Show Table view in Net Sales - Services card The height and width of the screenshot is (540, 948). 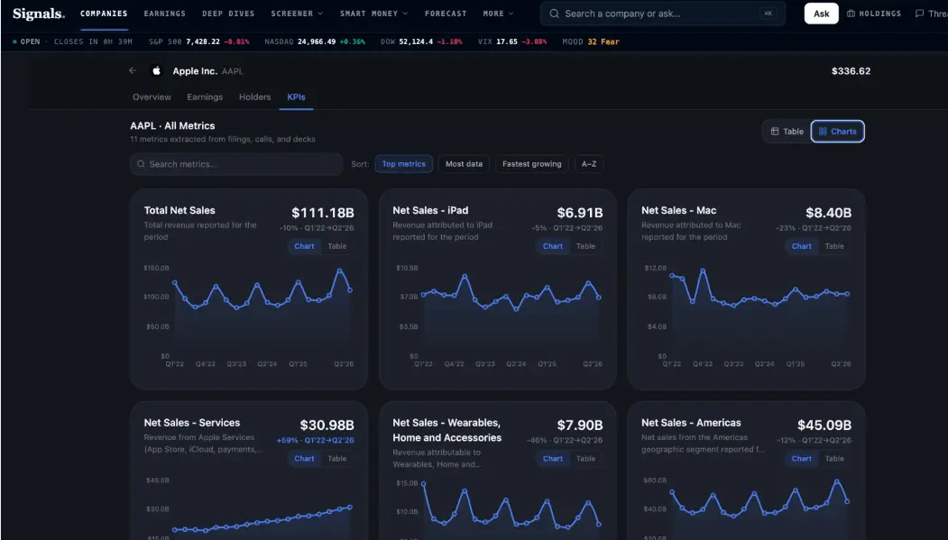336,459
